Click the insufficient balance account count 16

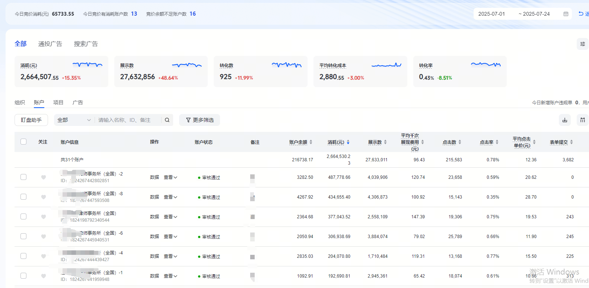tap(192, 14)
